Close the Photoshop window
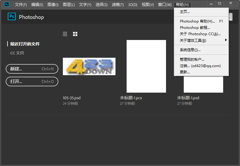Image resolution: width=240 pixels, height=166 pixels. [x=230, y=3]
